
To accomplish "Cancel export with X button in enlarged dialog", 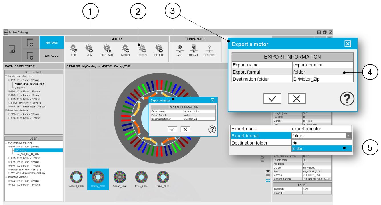I will pyautogui.click(x=297, y=98).
